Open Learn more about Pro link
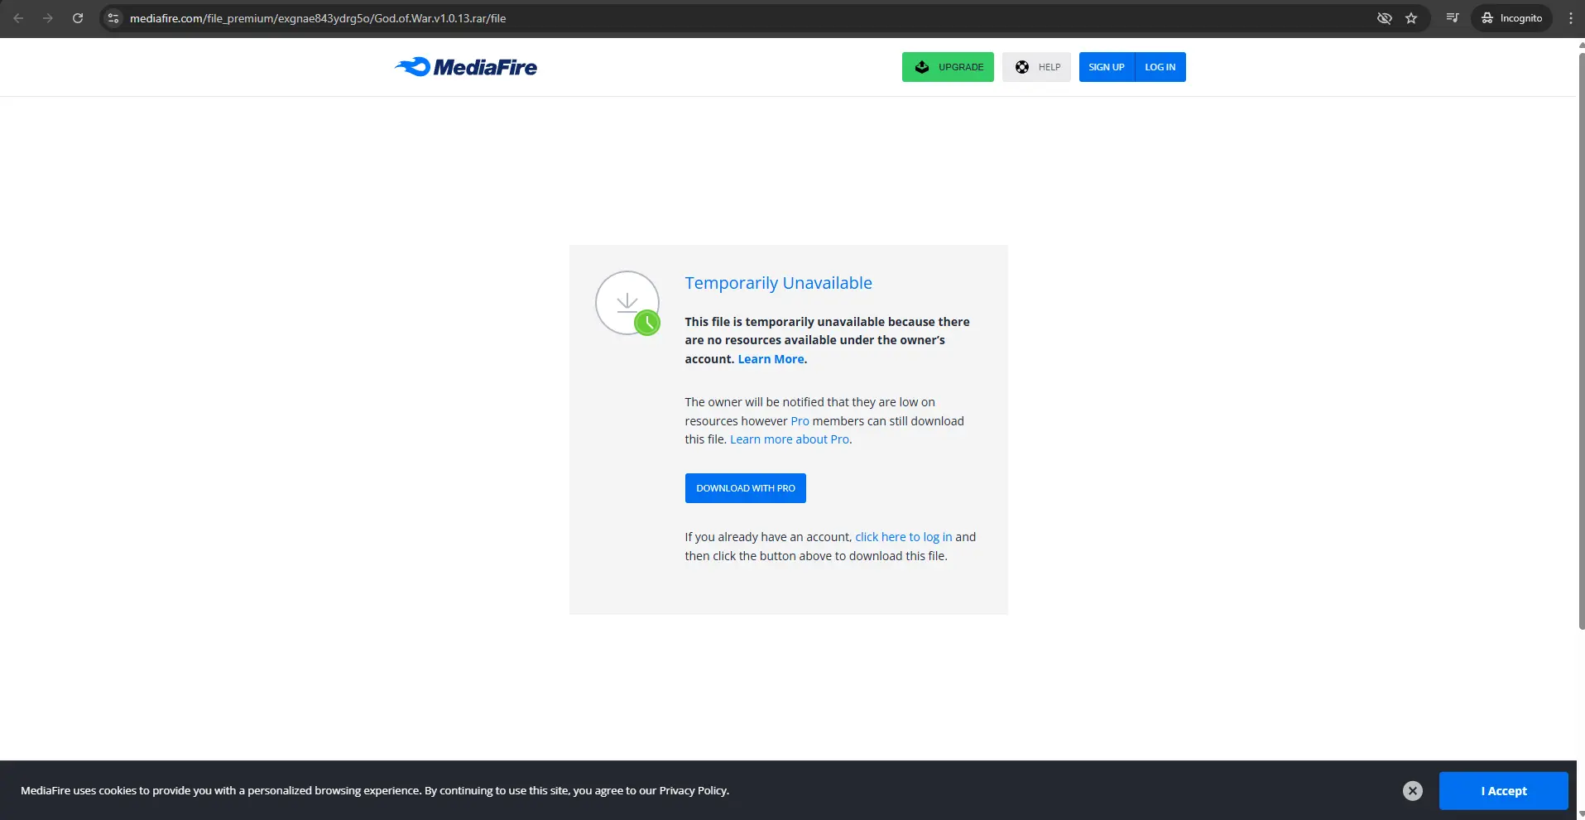This screenshot has width=1585, height=820. 789,439
